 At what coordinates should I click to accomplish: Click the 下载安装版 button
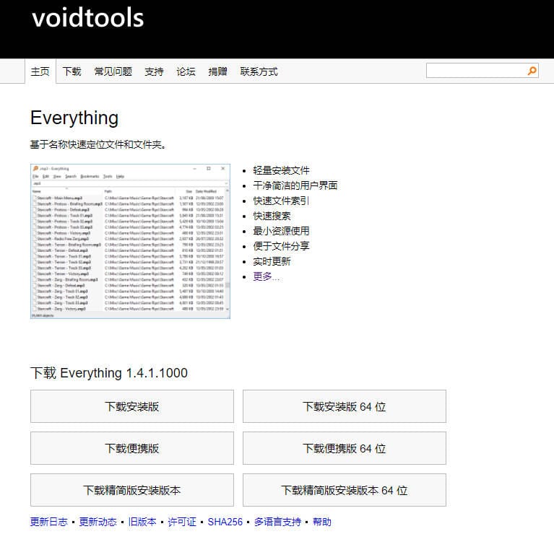132,406
